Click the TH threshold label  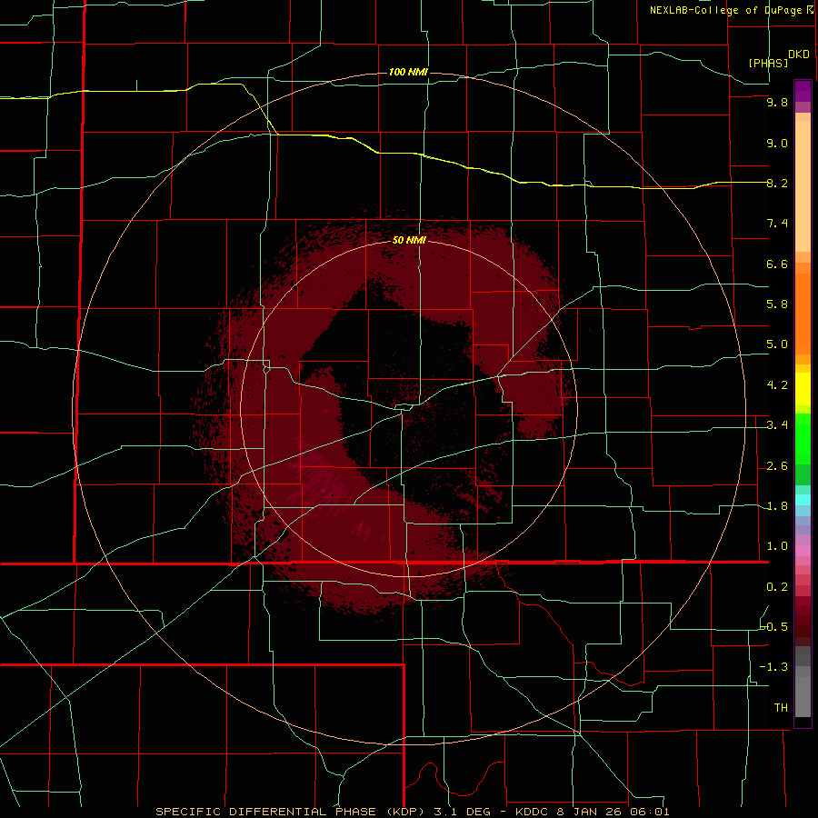781,707
